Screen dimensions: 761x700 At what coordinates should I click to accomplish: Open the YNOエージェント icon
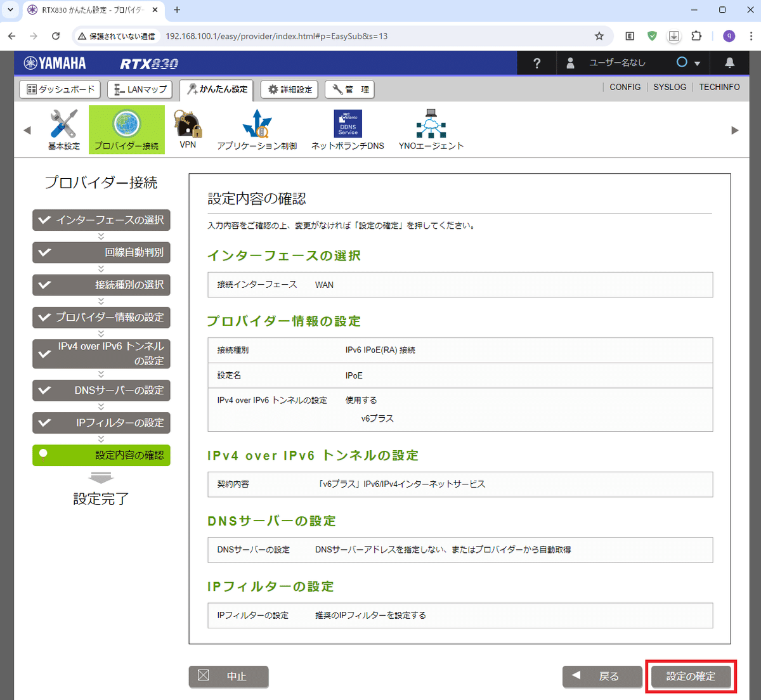(431, 125)
